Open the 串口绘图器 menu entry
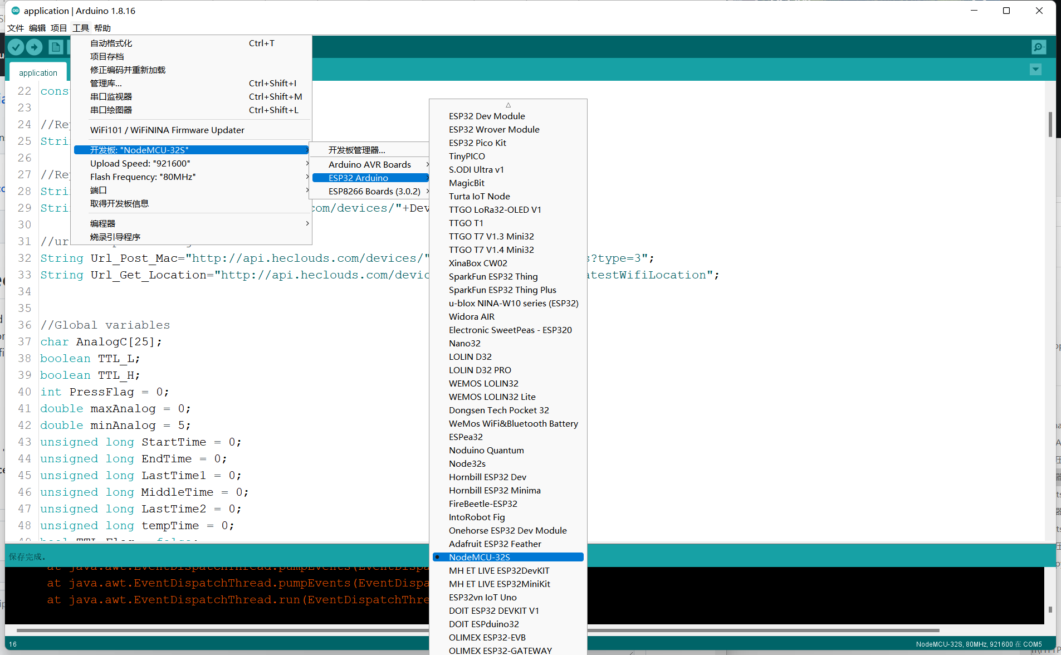The width and height of the screenshot is (1061, 655). (111, 110)
